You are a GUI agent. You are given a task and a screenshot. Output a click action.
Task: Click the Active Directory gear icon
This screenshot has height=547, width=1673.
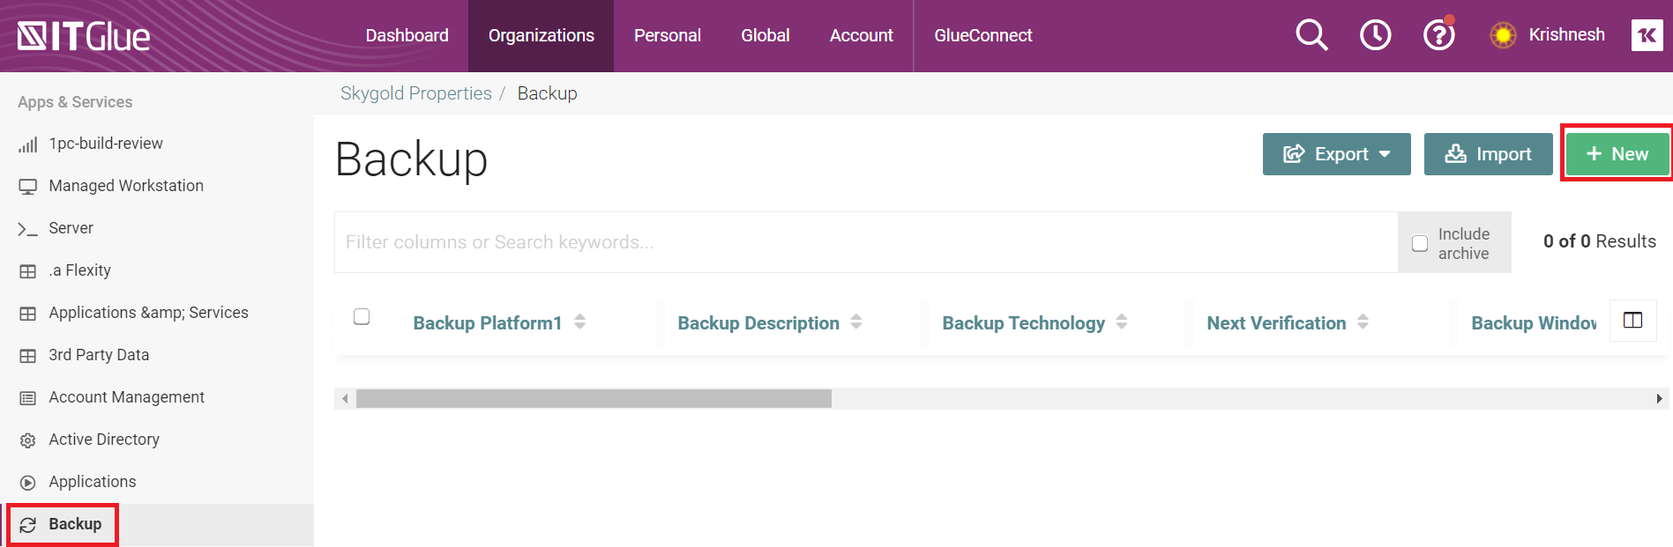tap(28, 440)
